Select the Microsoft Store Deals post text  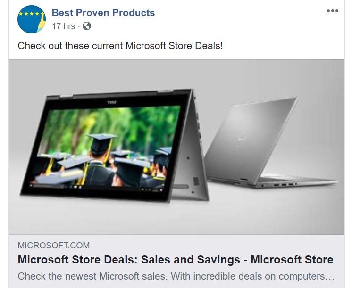[120, 46]
